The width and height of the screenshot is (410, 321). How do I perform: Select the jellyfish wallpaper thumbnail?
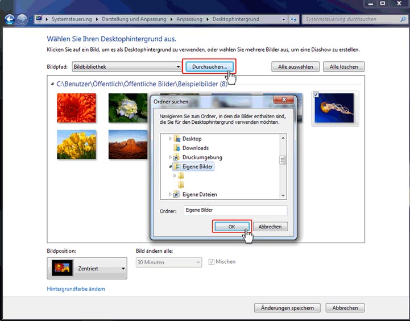click(x=334, y=108)
